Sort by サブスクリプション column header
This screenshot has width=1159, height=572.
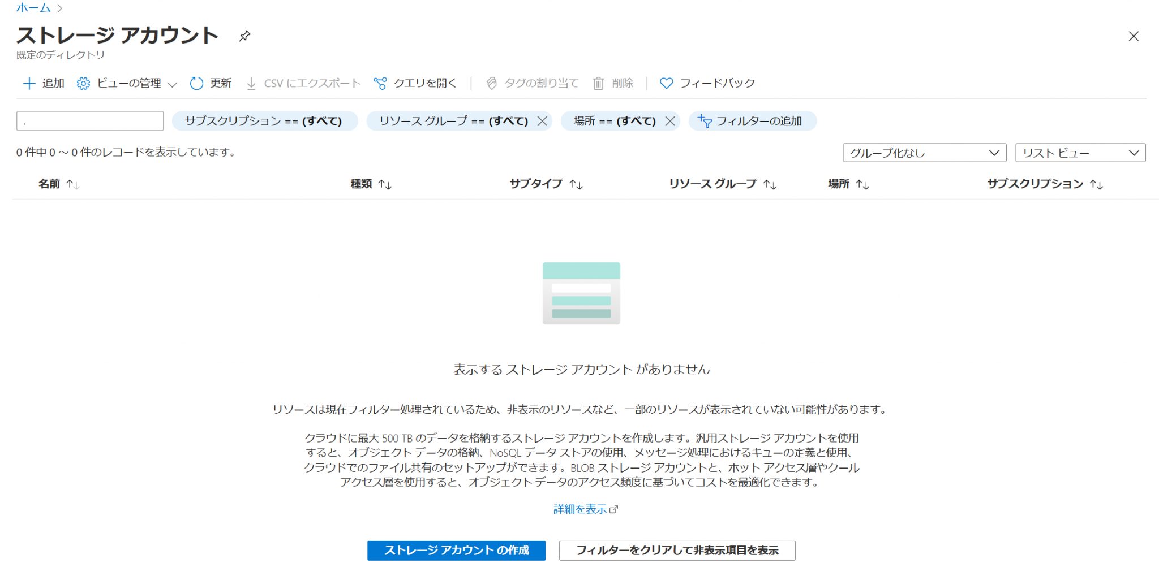(x=1045, y=184)
